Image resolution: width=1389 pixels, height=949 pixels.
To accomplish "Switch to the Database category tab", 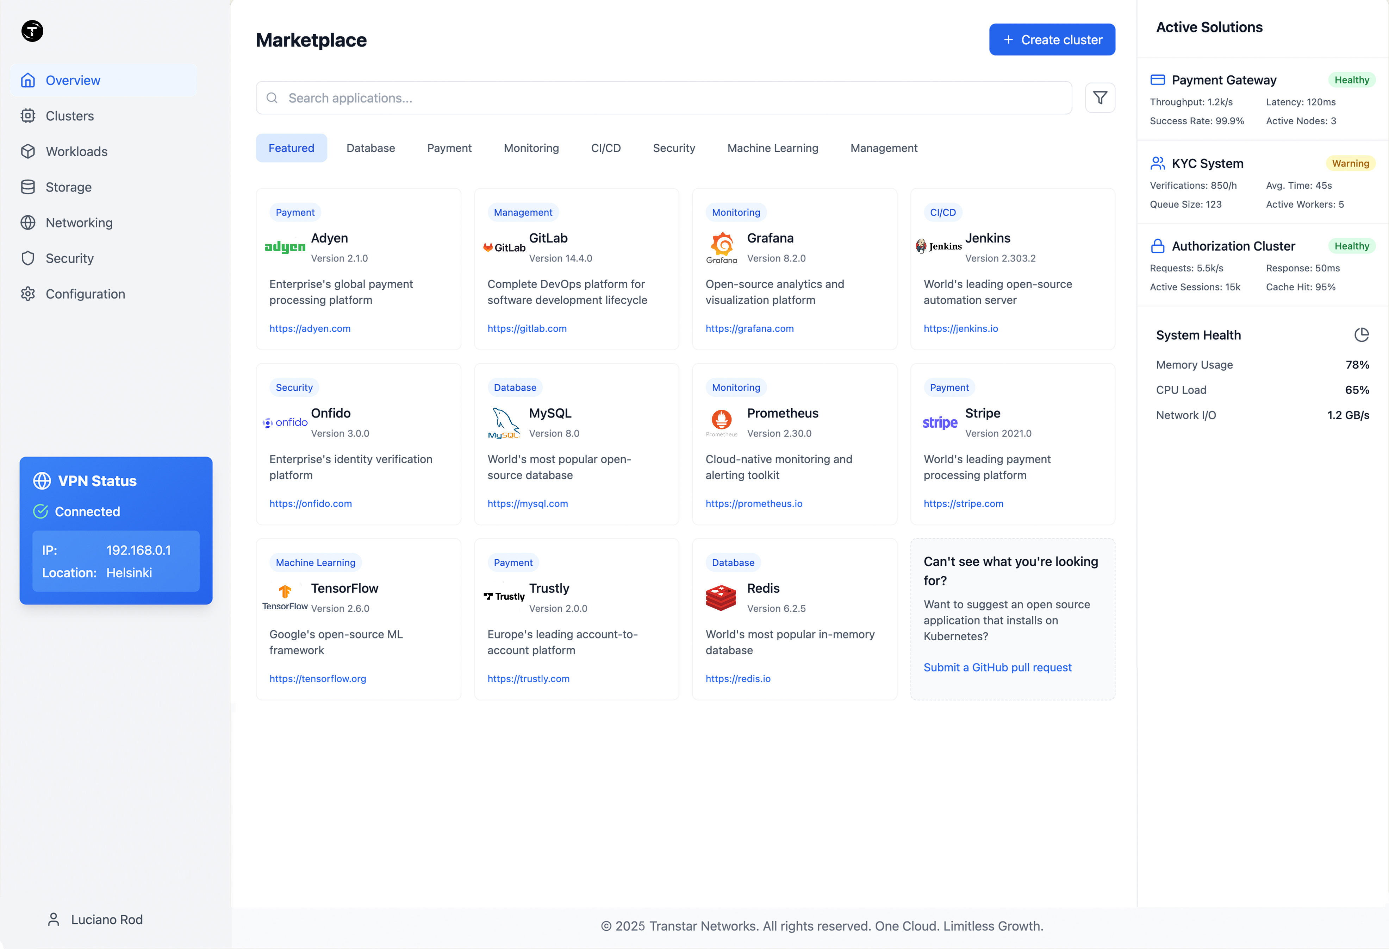I will pyautogui.click(x=370, y=147).
